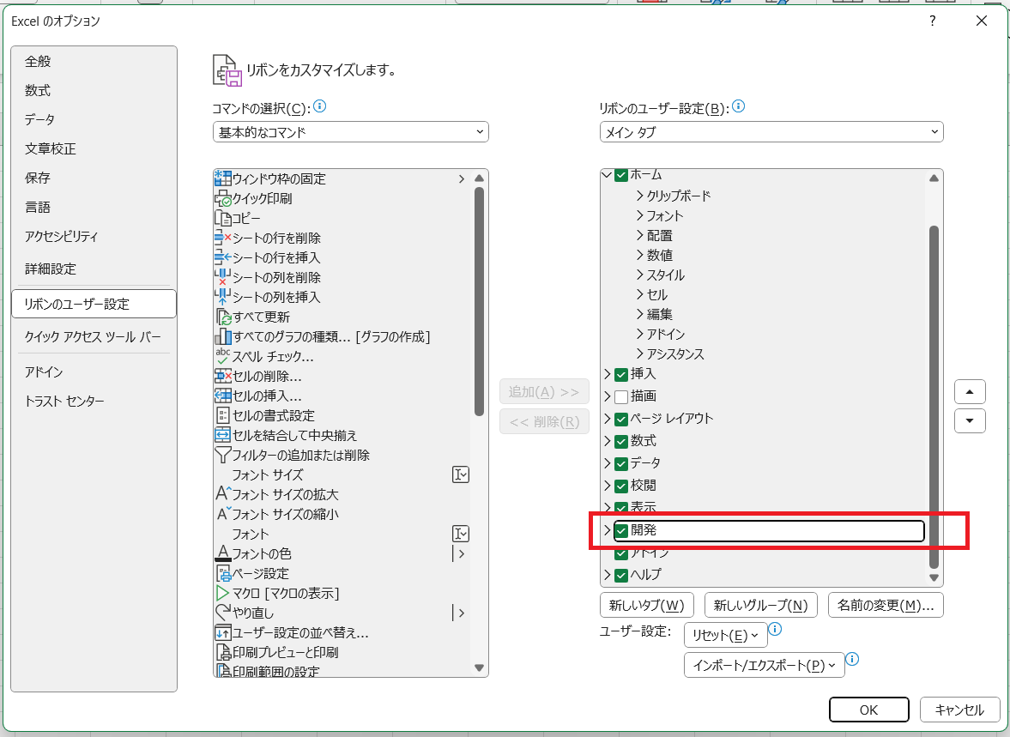1010x737 pixels.
Task: Enable the 描画 tab checkbox
Action: [x=620, y=396]
